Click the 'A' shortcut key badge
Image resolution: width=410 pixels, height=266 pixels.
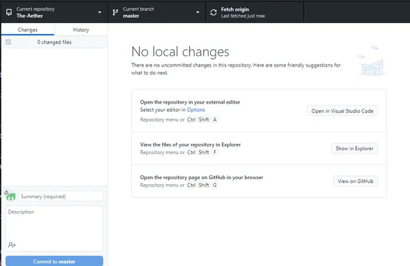pyautogui.click(x=215, y=120)
